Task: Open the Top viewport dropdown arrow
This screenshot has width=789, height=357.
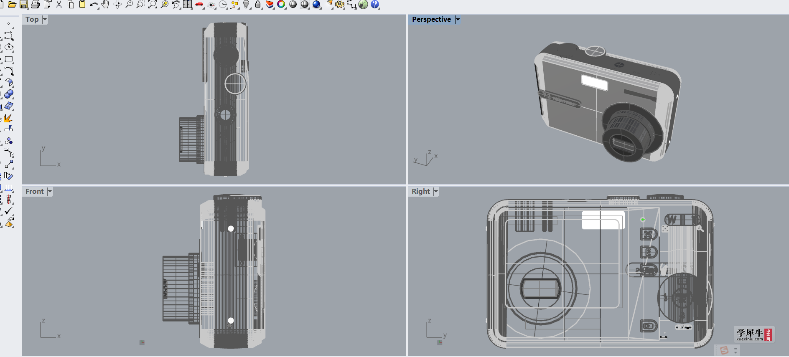Action: pos(45,19)
